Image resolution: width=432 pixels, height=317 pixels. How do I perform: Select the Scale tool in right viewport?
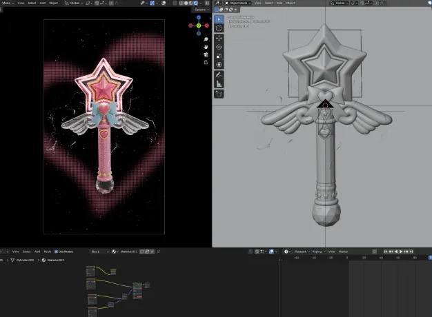(x=219, y=56)
